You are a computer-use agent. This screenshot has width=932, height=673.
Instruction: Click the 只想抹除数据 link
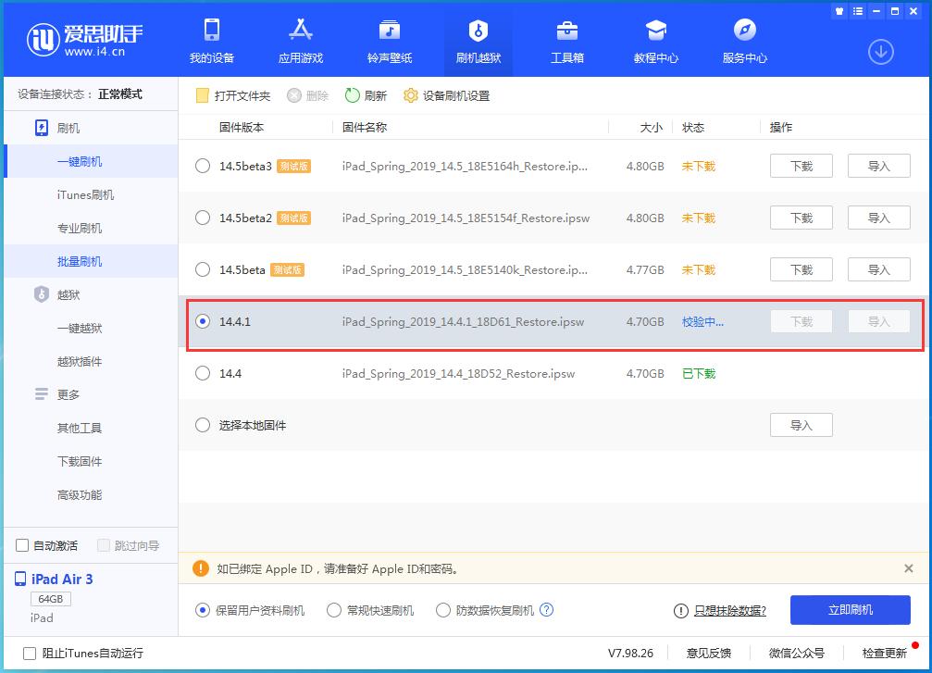[730, 610]
